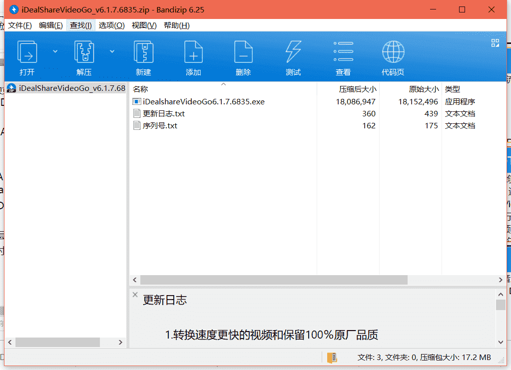
Task: Sort by the 原始大小 column header
Action: coord(424,89)
